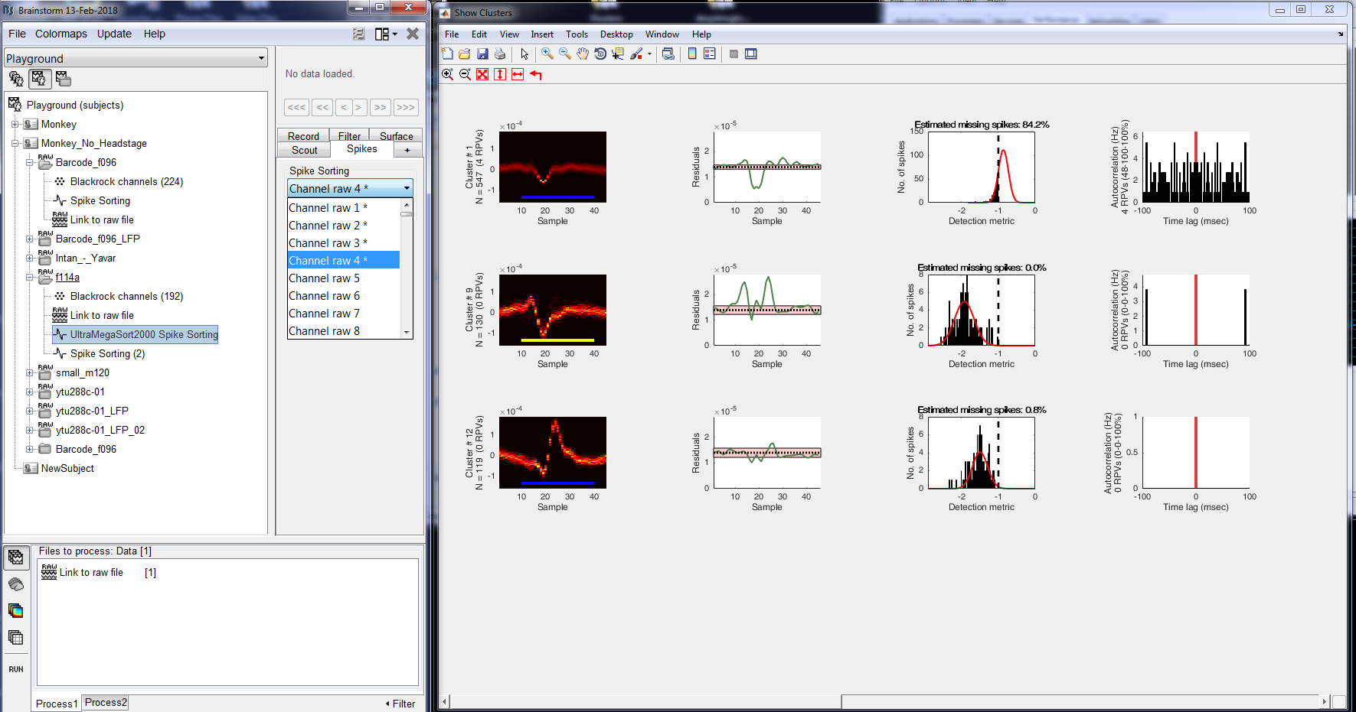This screenshot has width=1356, height=712.
Task: Switch to the Process2 tab
Action: pyautogui.click(x=106, y=702)
